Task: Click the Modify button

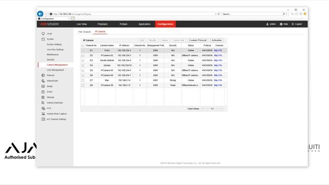Action: pos(153,40)
